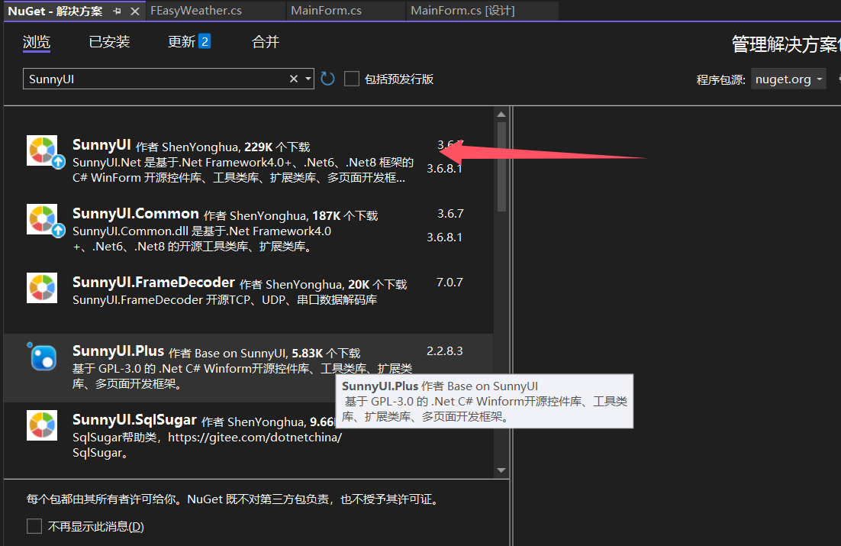Click SunnyUI.Common latest version 3.6.8.1
Screen dimensions: 841x546
pyautogui.click(x=444, y=237)
